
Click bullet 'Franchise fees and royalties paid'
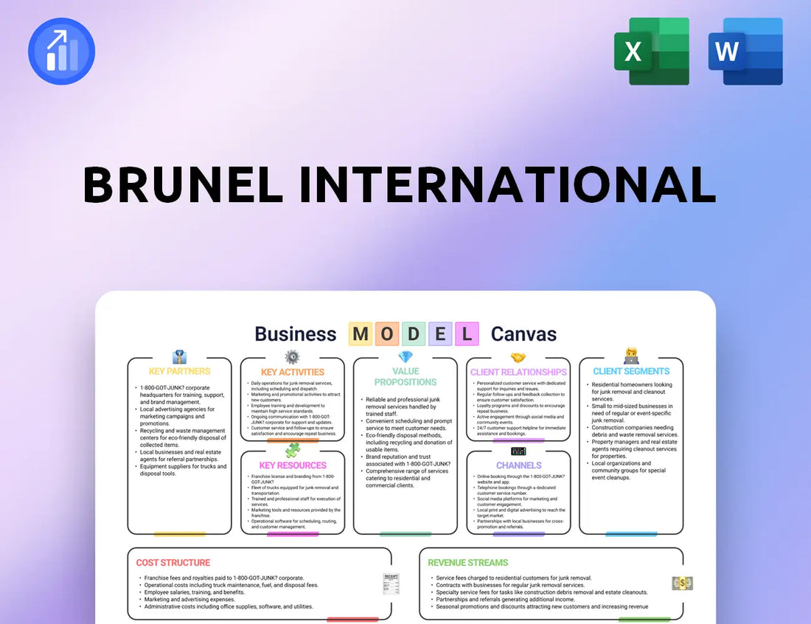click(x=223, y=578)
